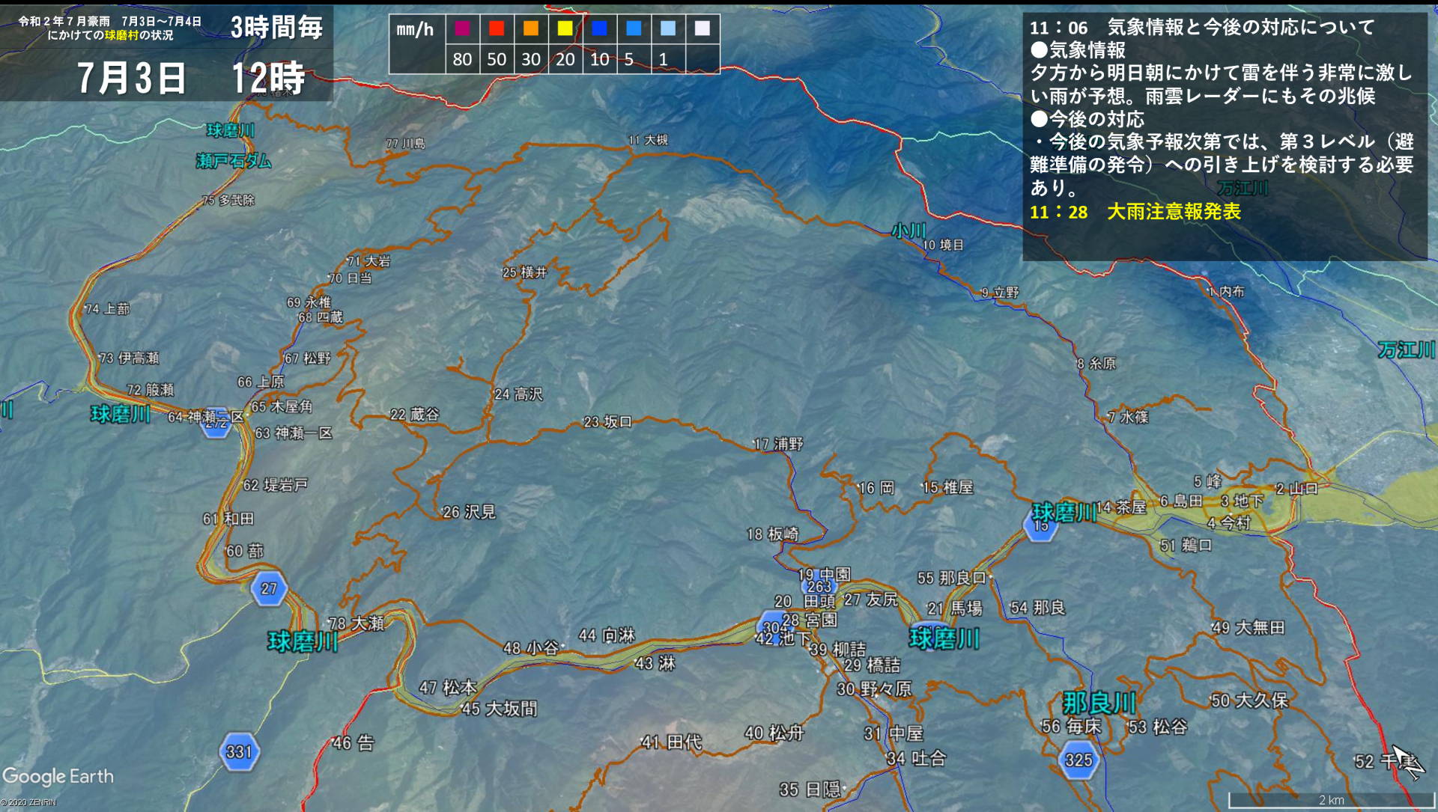The image size is (1438, 812).
Task: Click the light blue 1 mm/h swatch
Action: click(668, 28)
